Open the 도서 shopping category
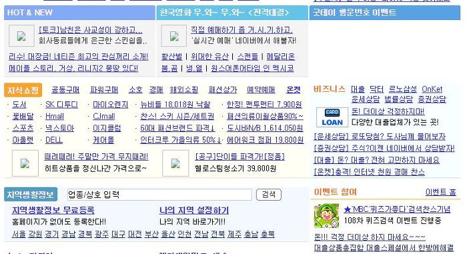 tap(19, 105)
